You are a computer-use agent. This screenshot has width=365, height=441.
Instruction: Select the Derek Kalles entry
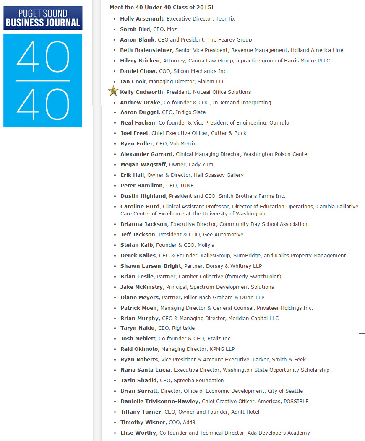(x=233, y=256)
